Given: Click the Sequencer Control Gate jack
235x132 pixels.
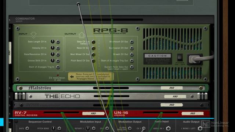Looking at the screenshot, I should (x=27, y=128).
